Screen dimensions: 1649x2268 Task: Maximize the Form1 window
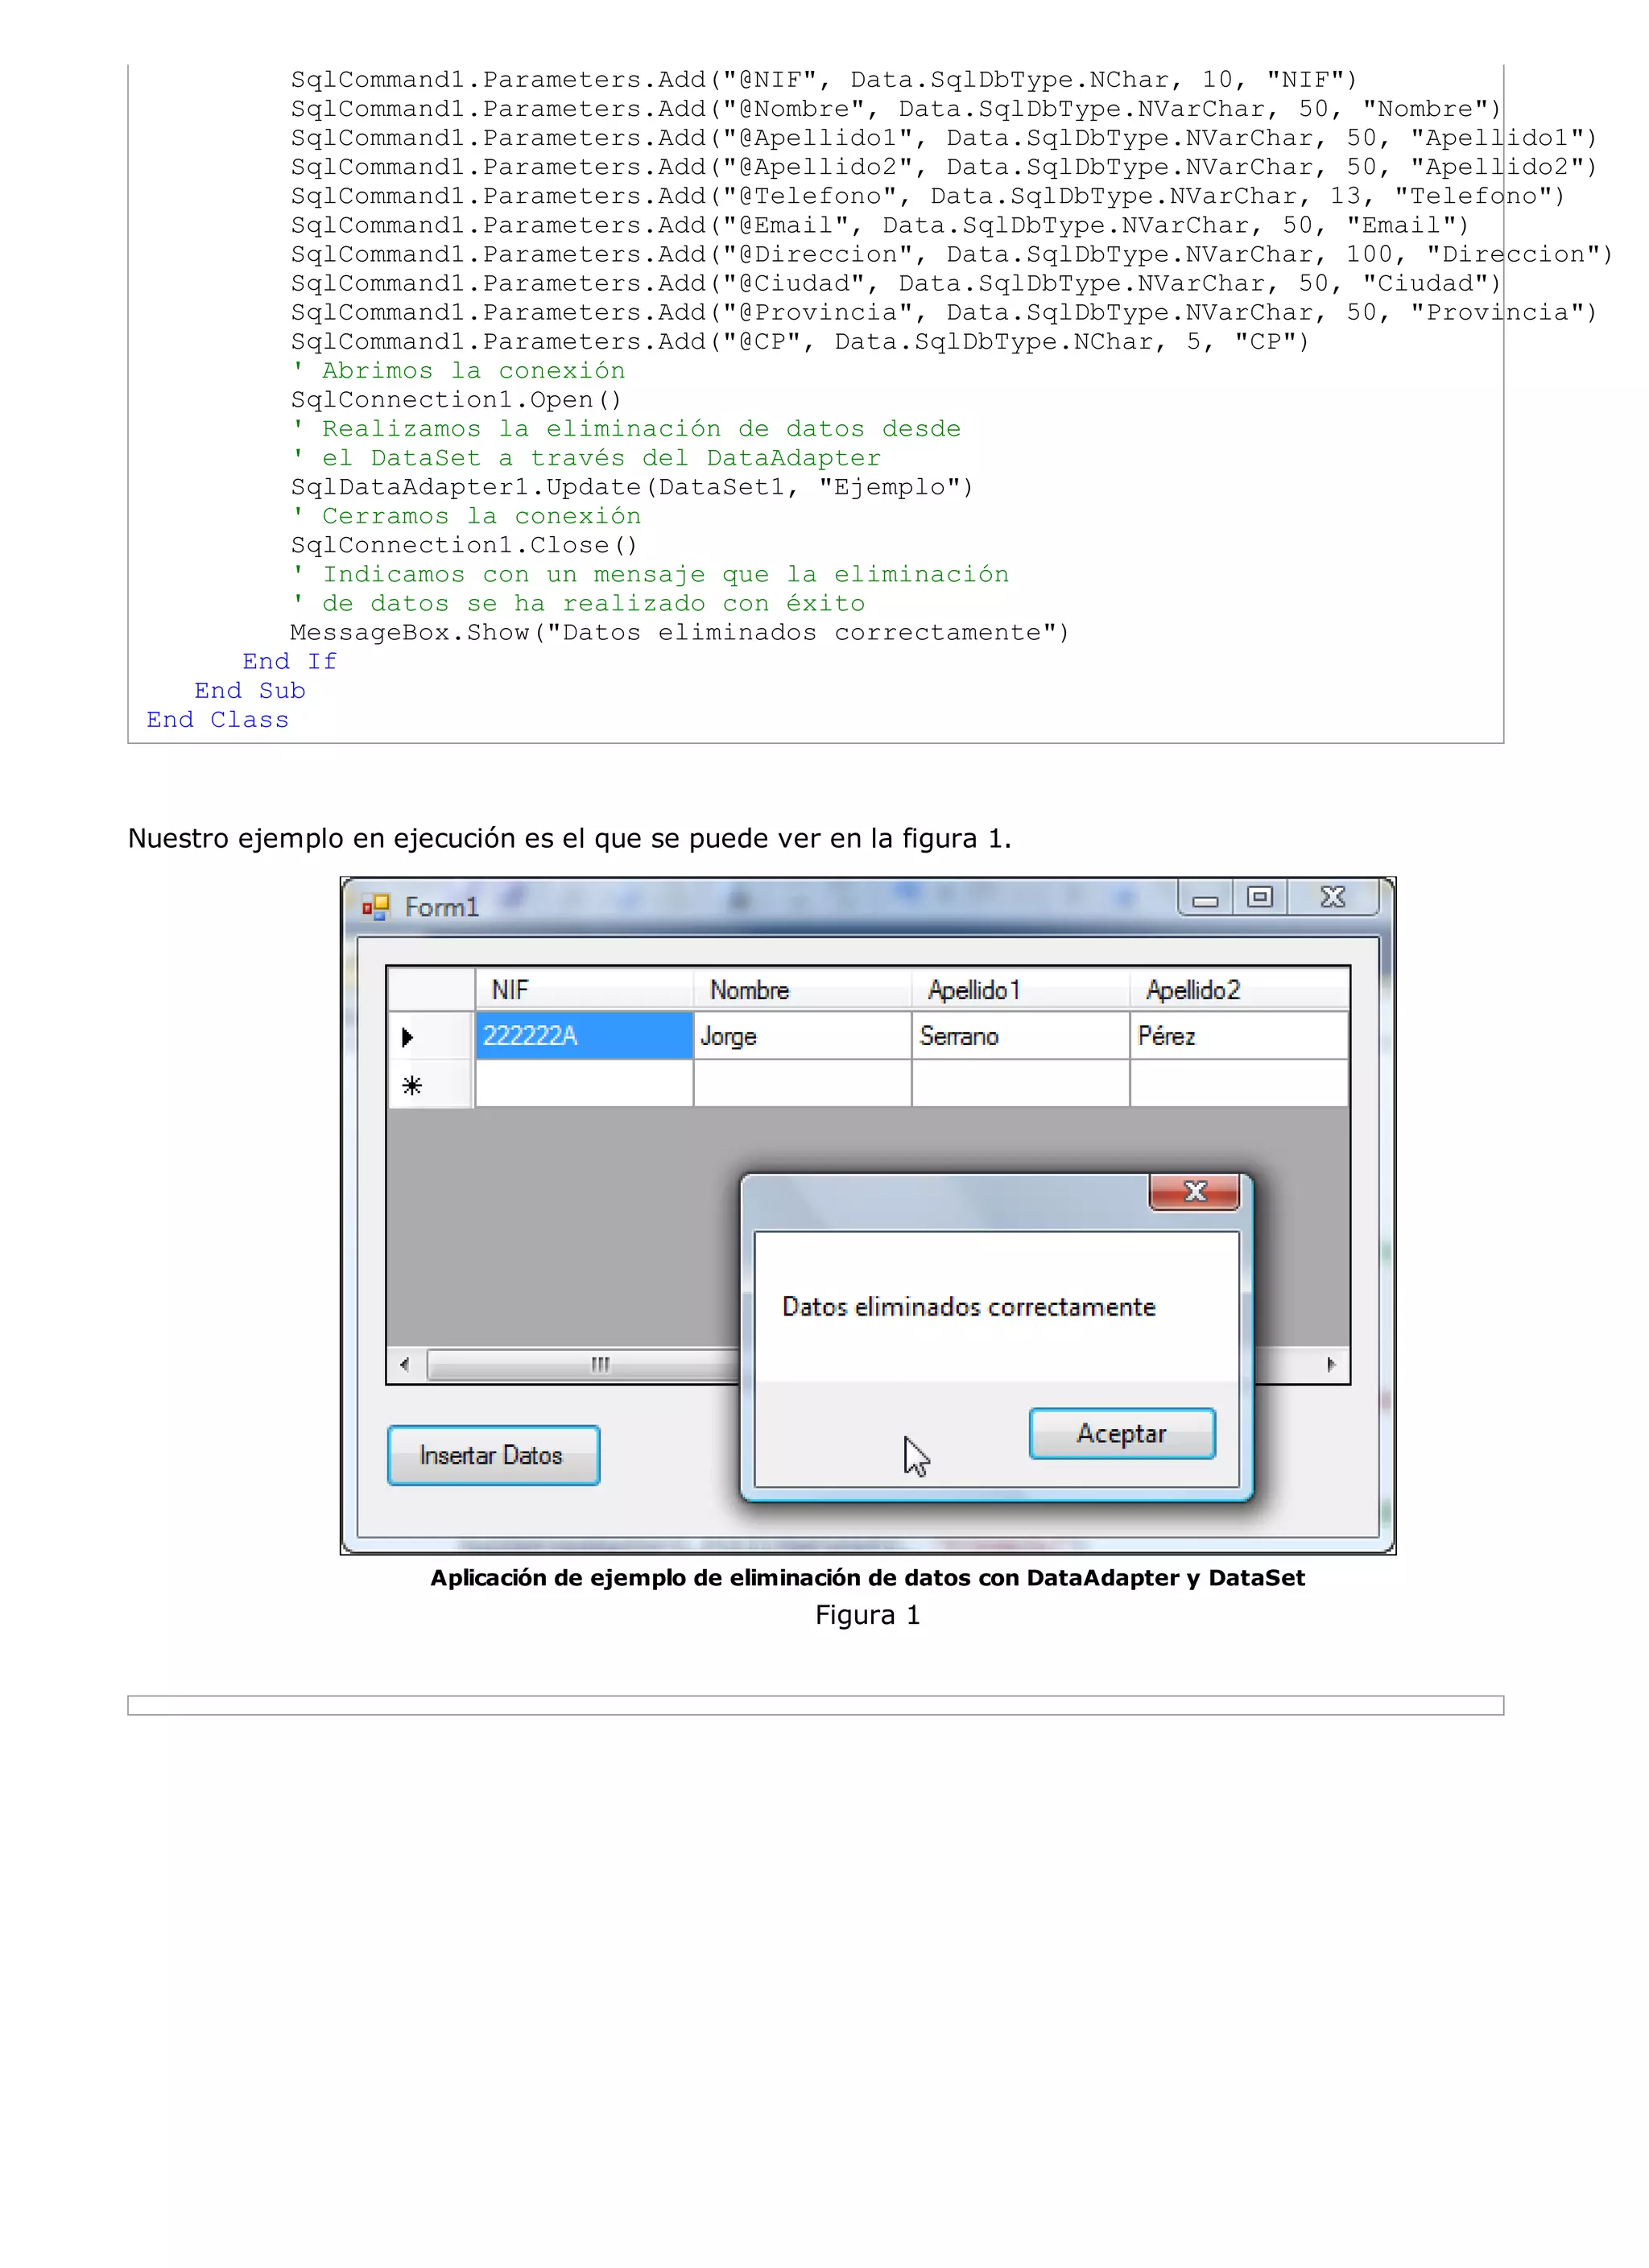tap(1260, 898)
